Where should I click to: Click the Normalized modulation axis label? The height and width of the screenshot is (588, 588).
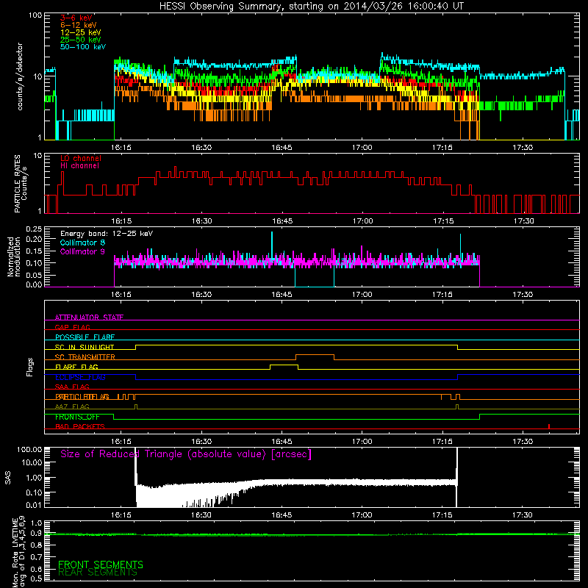click(x=13, y=257)
